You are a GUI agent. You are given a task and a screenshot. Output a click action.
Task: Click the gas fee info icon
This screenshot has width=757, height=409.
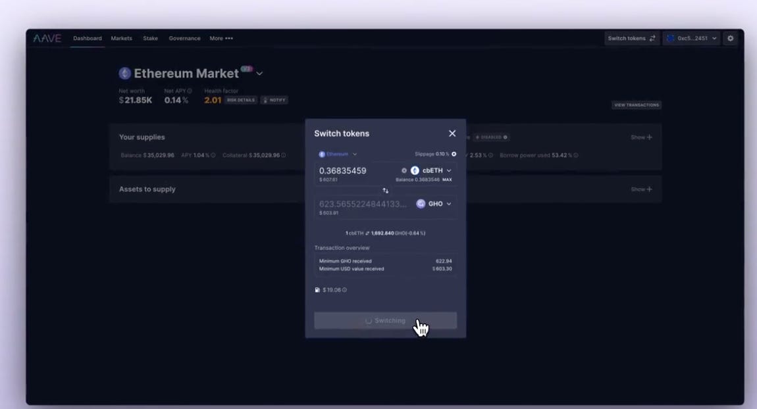(344, 291)
